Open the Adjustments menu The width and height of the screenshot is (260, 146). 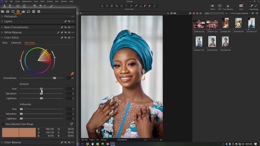27,1
